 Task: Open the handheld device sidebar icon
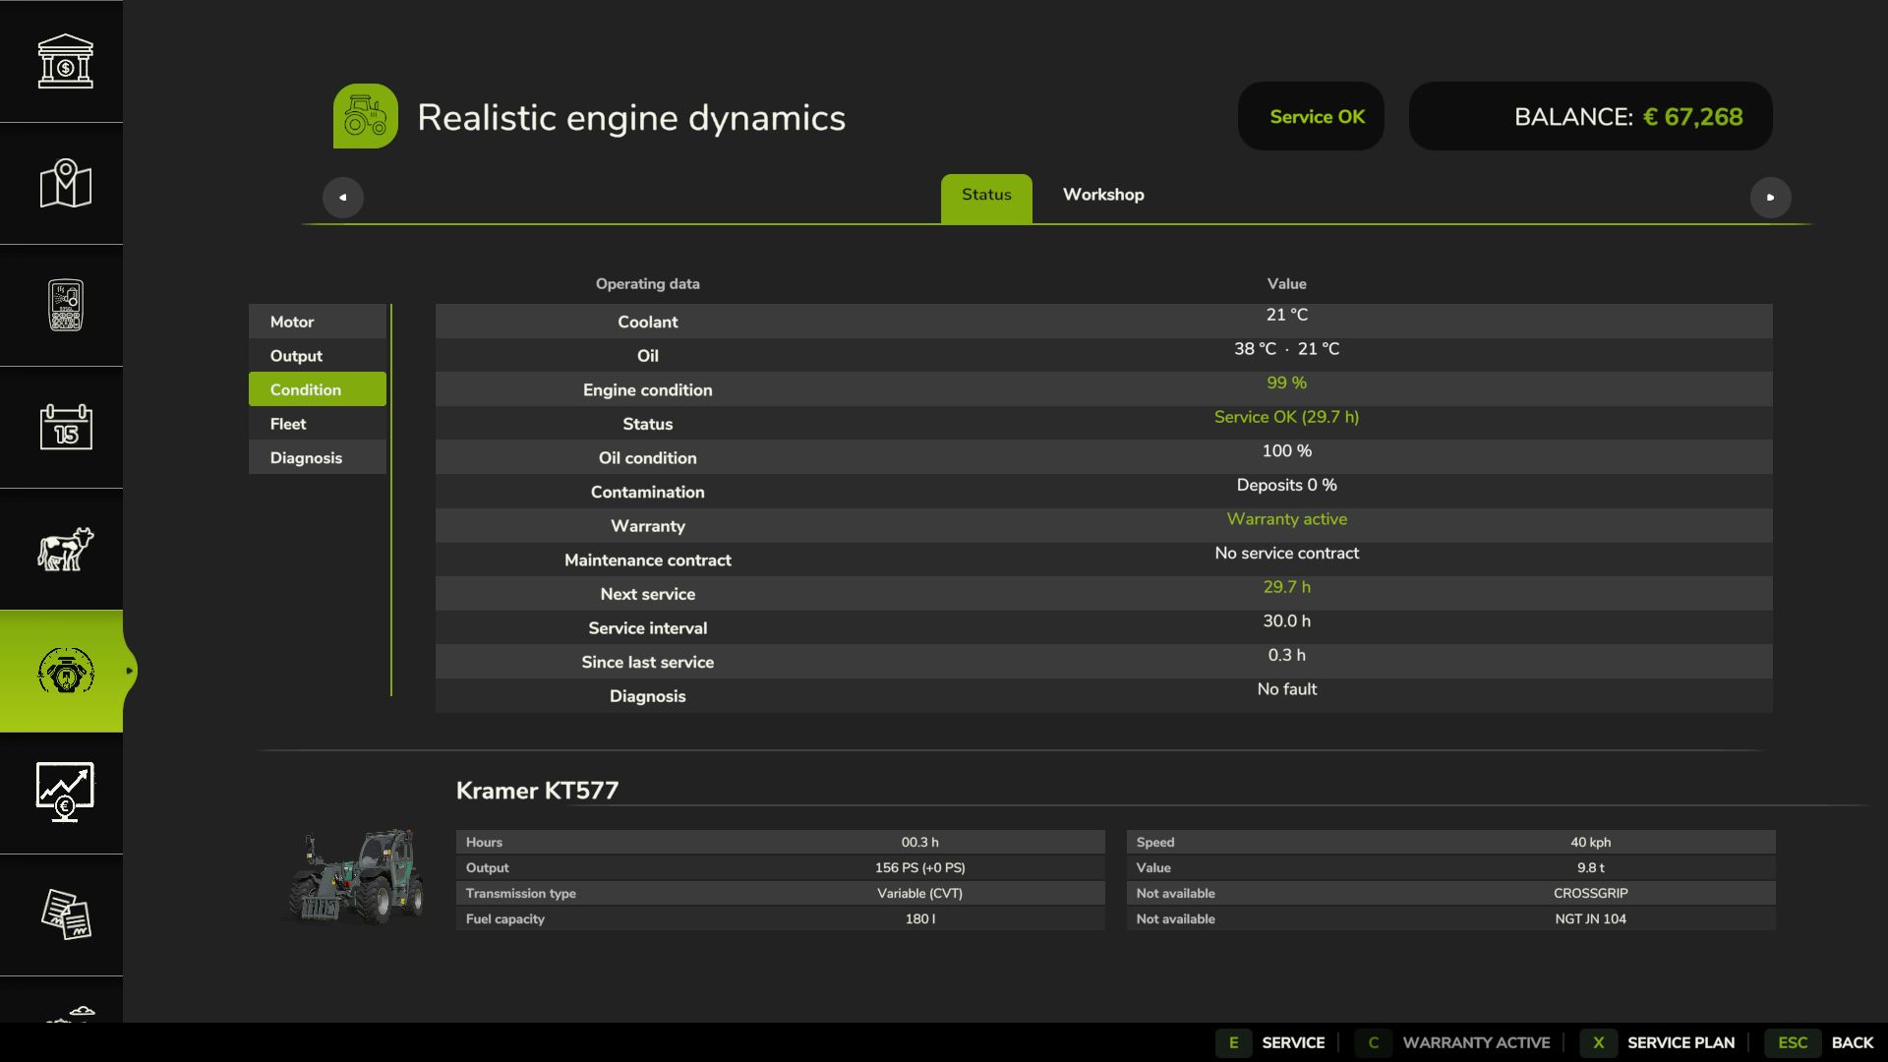click(x=65, y=305)
